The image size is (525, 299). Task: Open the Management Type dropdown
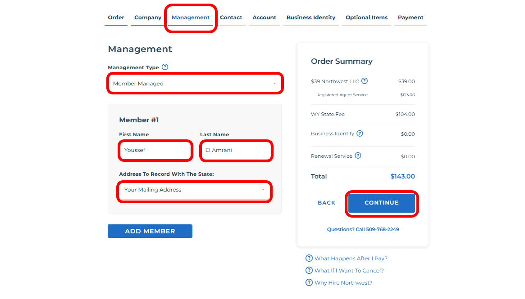click(195, 84)
